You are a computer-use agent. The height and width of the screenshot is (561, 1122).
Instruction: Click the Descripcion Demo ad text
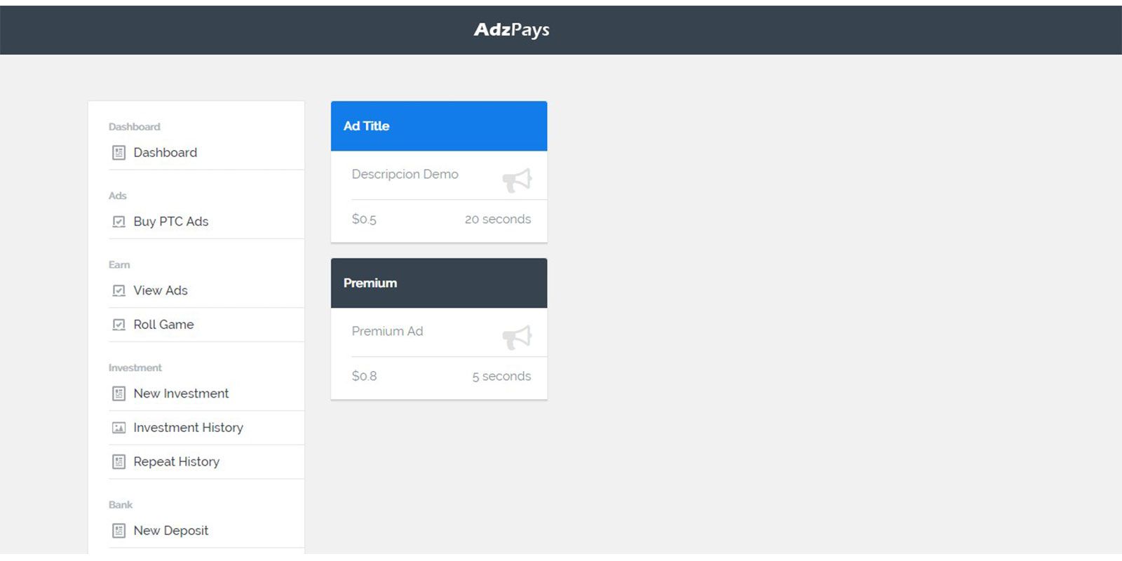(x=405, y=174)
